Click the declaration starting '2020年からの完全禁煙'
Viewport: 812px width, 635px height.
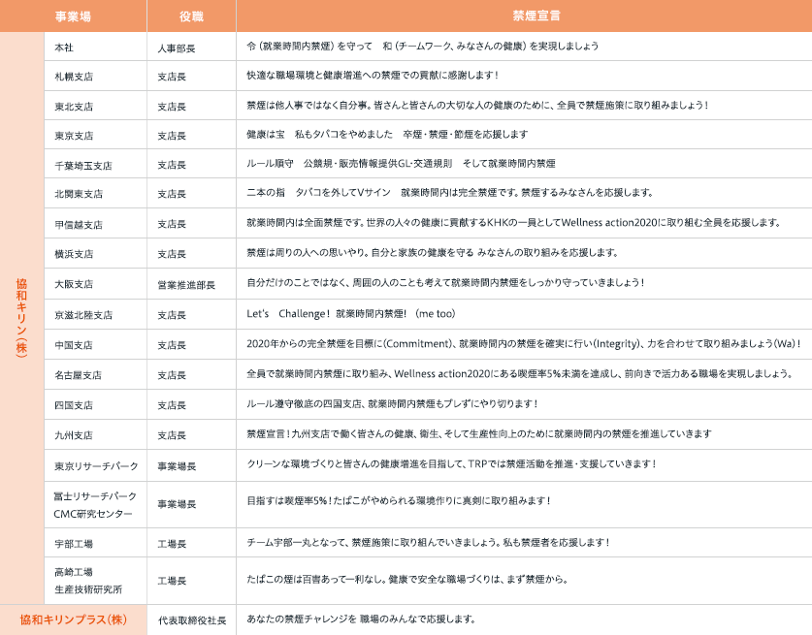point(524,343)
